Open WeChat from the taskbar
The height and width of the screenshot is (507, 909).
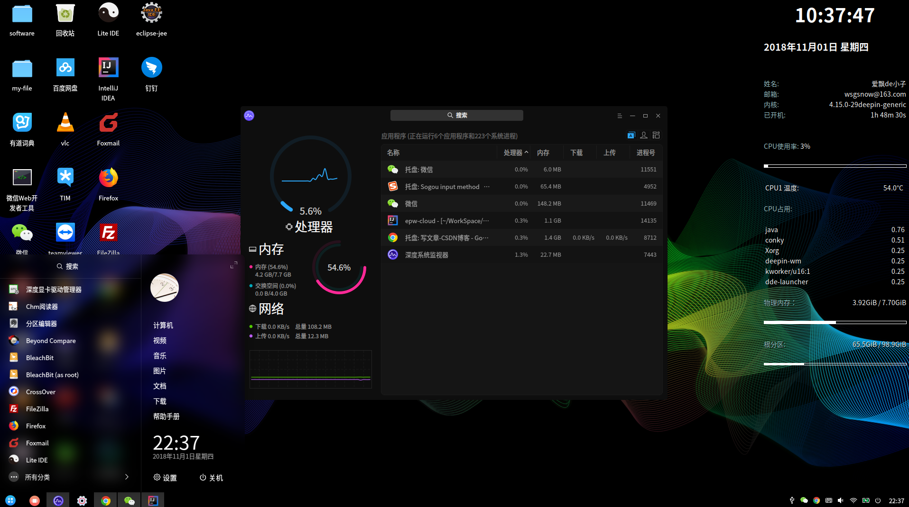pos(129,500)
